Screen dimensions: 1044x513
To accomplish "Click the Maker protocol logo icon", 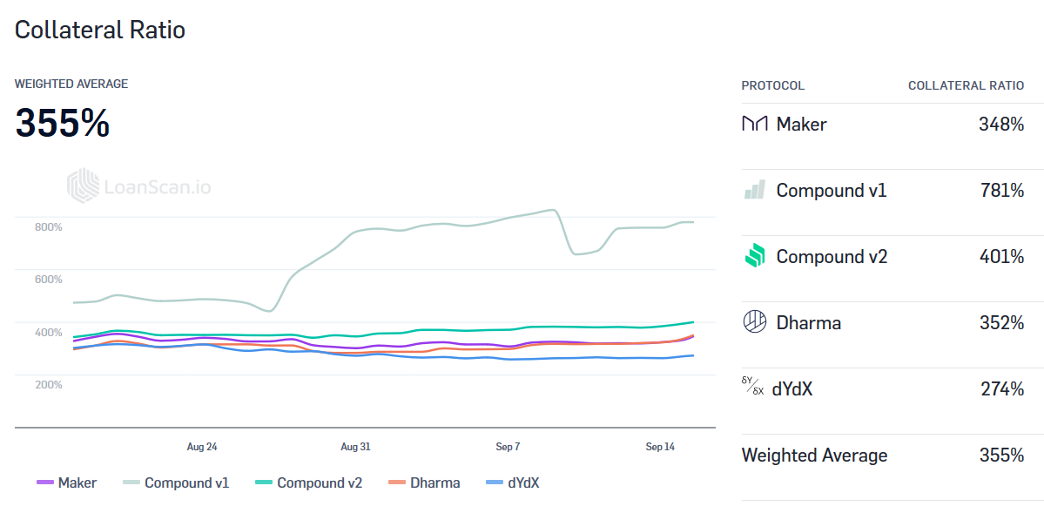I will 754,125.
